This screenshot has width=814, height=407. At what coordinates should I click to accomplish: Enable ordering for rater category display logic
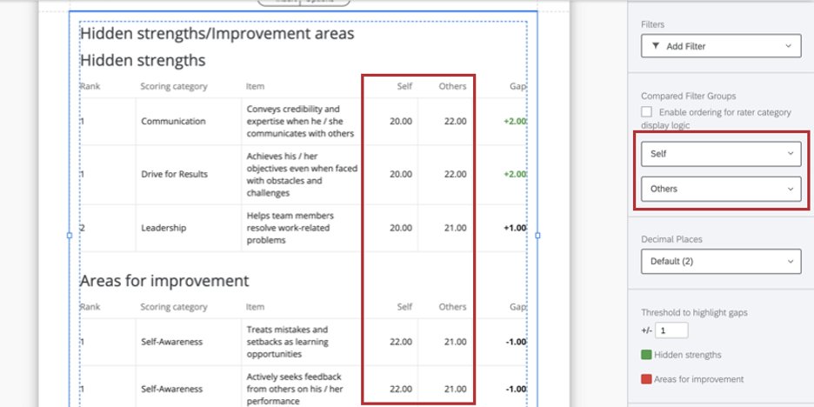coord(646,111)
